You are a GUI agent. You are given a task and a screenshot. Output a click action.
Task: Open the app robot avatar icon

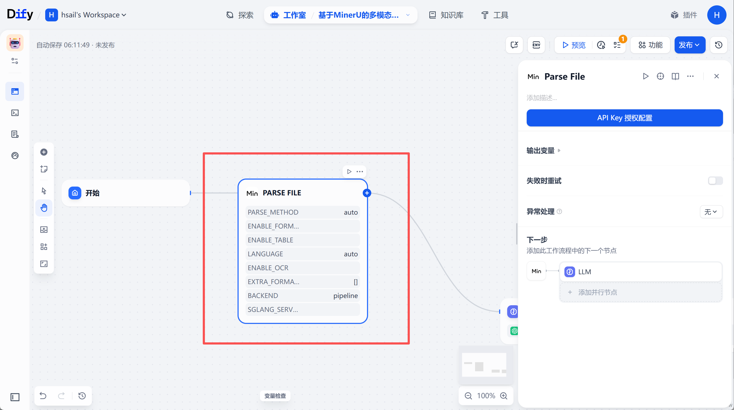click(x=15, y=43)
